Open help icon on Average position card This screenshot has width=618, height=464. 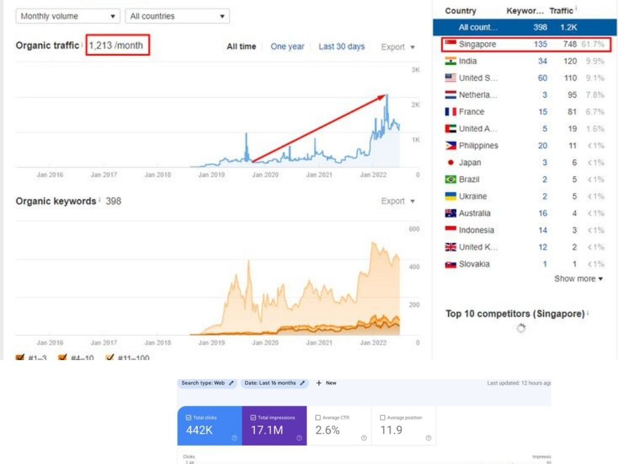[428, 438]
